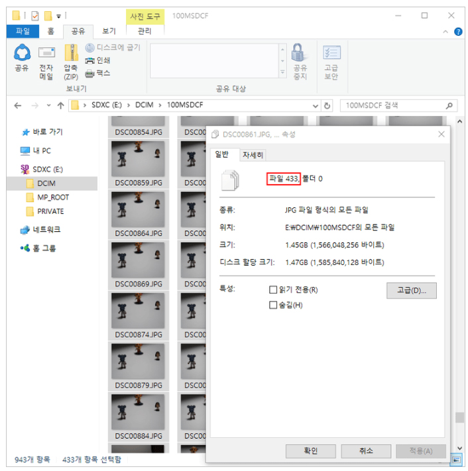Click SDXC (E:) in the address breadcrumb
The image size is (468, 471).
(x=107, y=105)
